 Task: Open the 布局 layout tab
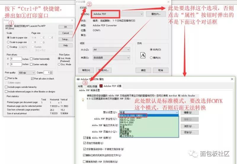coord(80,86)
